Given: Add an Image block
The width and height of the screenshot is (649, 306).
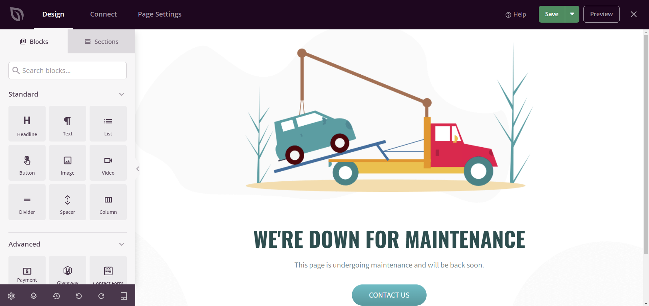Looking at the screenshot, I should tap(67, 163).
